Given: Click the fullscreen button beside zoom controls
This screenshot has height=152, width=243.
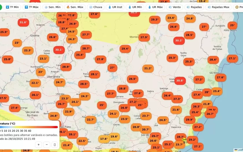Looking at the screenshot, I should [x=55, y=144].
